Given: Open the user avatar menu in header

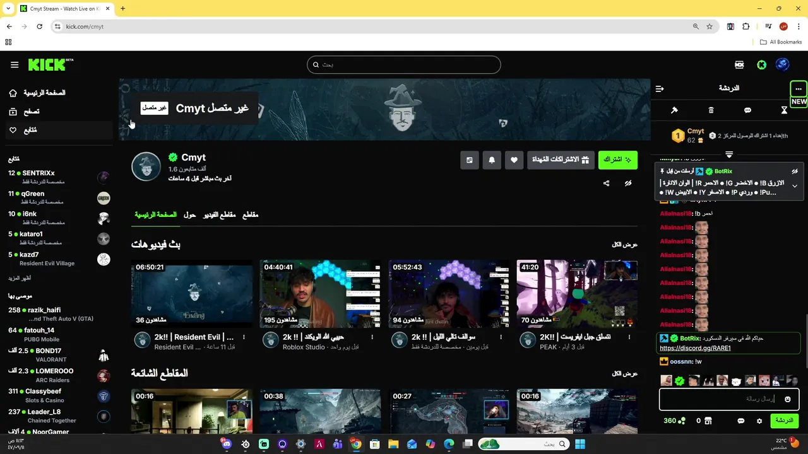Looking at the screenshot, I should pyautogui.click(x=783, y=64).
